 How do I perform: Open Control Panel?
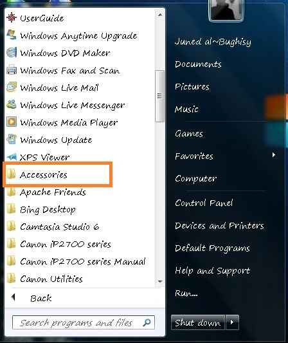coord(204,203)
